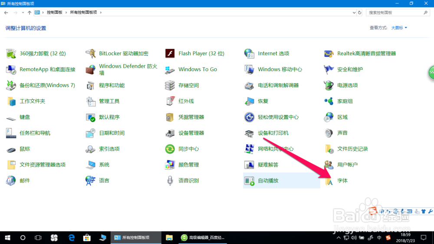Open 设备管理器 icon

pos(170,133)
